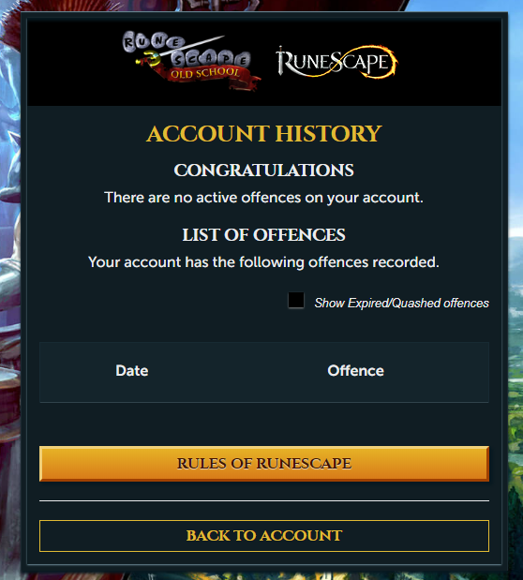The image size is (523, 580).
Task: Click the sword in Old School logo
Action: tap(182, 50)
